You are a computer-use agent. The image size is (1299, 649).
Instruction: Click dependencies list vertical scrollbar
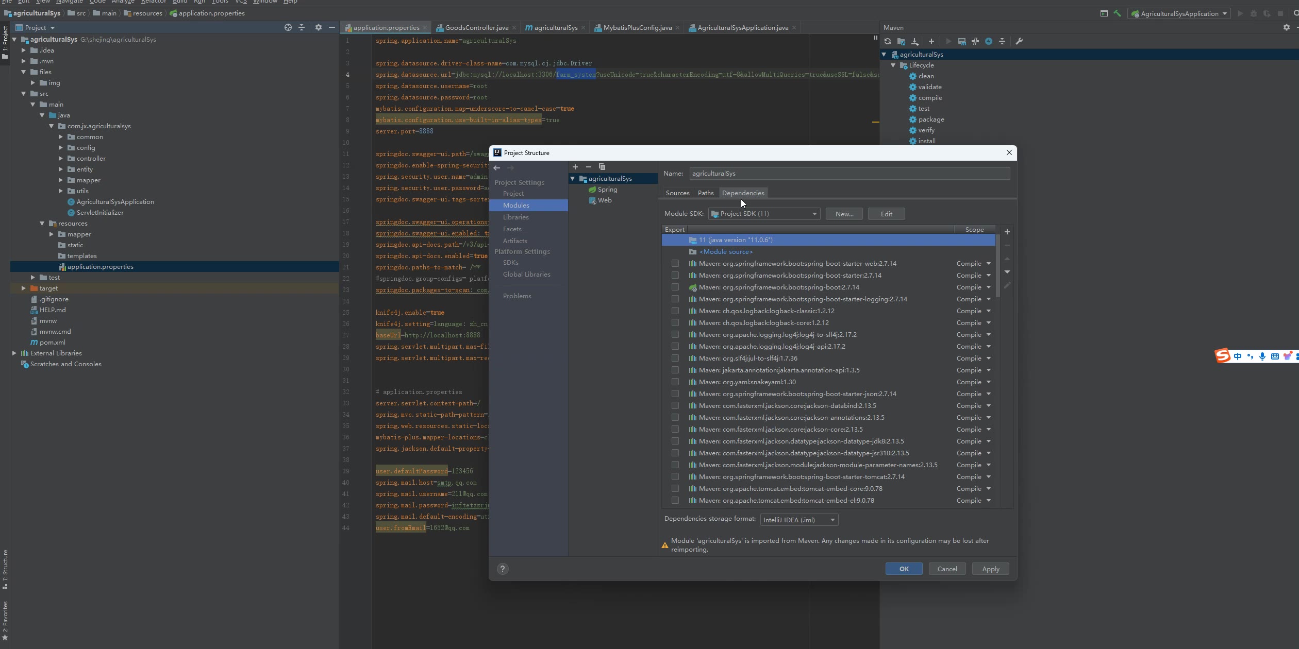[998, 266]
